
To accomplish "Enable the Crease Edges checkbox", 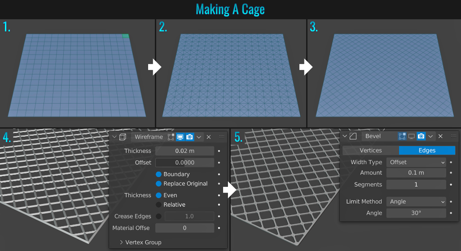I will coord(158,216).
